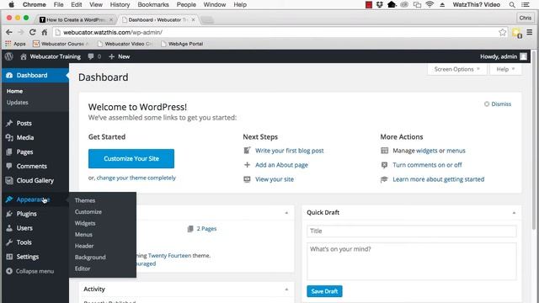Click the Customize Your Site button

[131, 159]
